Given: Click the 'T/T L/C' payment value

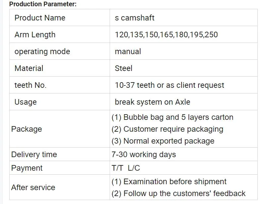Looking at the screenshot, I should pos(126,168).
